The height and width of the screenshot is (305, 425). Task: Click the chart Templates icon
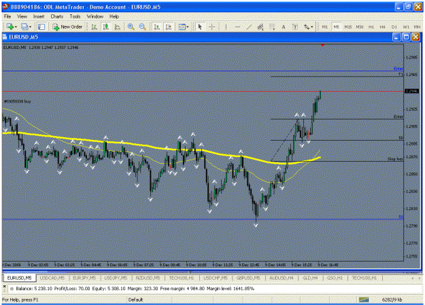[x=182, y=26]
